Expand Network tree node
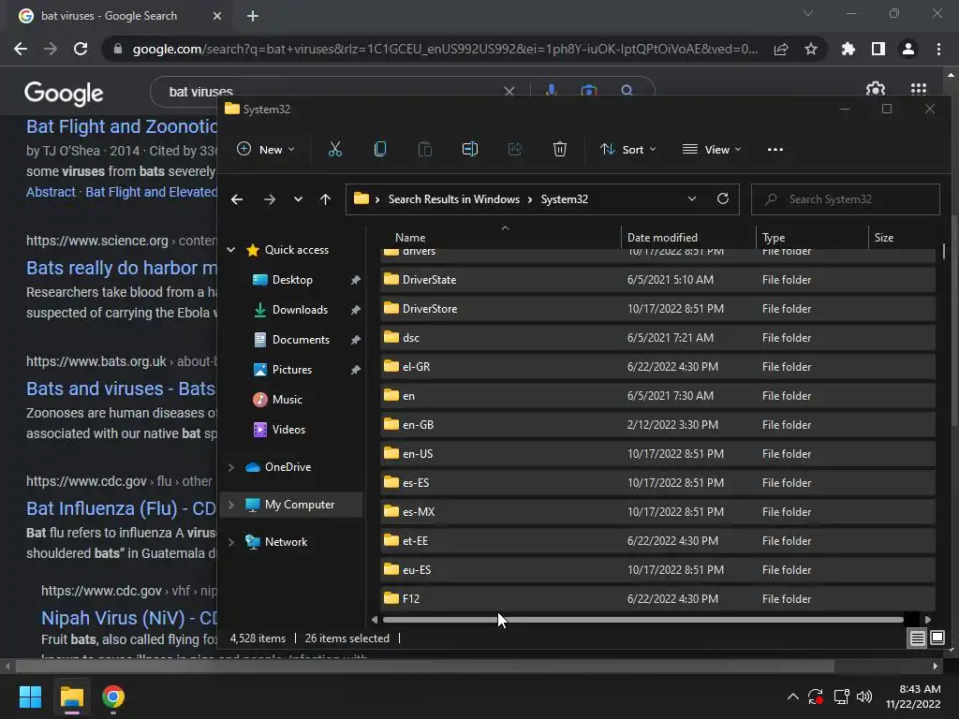Image resolution: width=959 pixels, height=719 pixels. coord(231,542)
